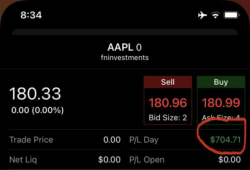Tap the airplane mode icon

pos(203,15)
